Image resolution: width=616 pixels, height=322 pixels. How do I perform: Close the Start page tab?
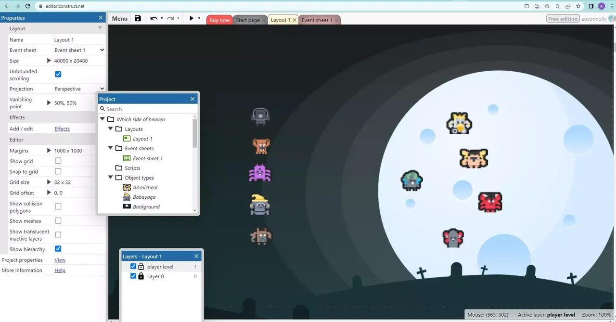264,20
